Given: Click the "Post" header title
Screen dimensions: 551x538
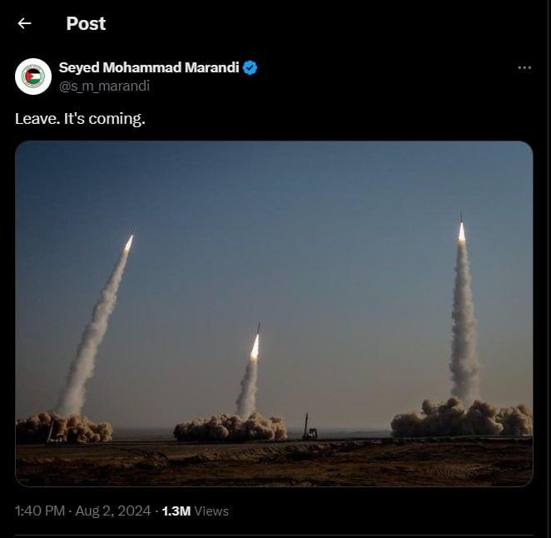Looking at the screenshot, I should coord(86,23).
